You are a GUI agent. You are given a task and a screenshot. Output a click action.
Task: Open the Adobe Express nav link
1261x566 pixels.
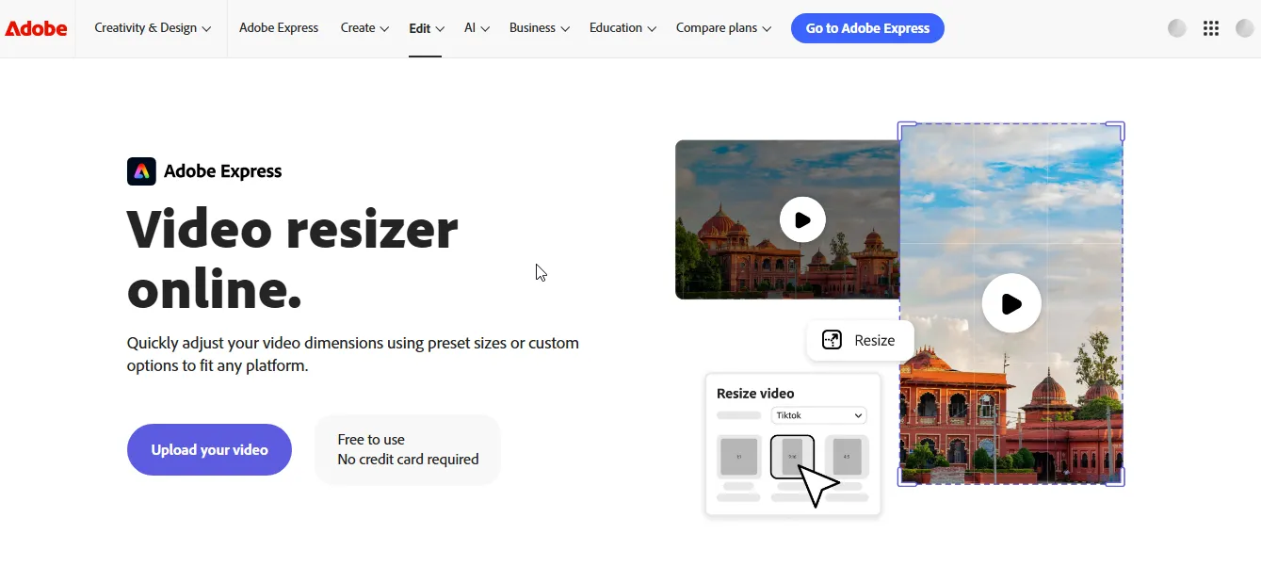coord(279,28)
